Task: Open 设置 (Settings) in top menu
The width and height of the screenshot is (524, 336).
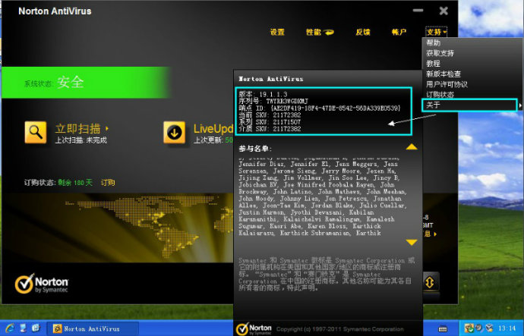Action: pyautogui.click(x=277, y=32)
